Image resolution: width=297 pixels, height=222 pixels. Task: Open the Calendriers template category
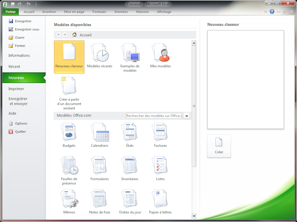click(99, 135)
